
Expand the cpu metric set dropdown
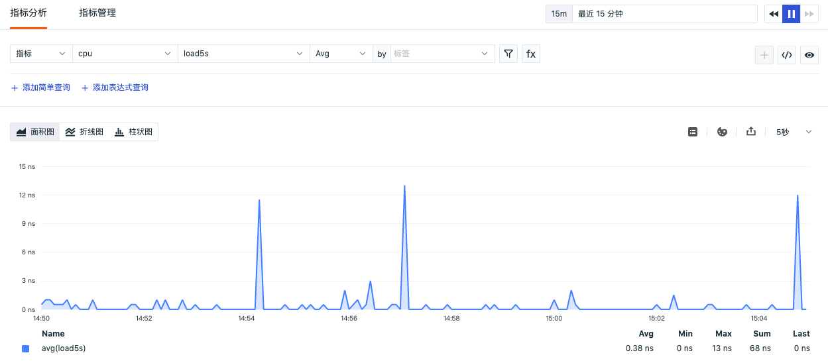coord(125,54)
